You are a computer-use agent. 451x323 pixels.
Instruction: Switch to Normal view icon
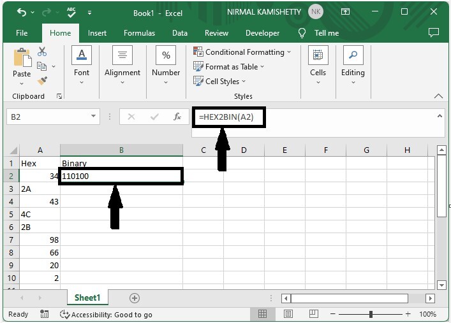coord(262,314)
